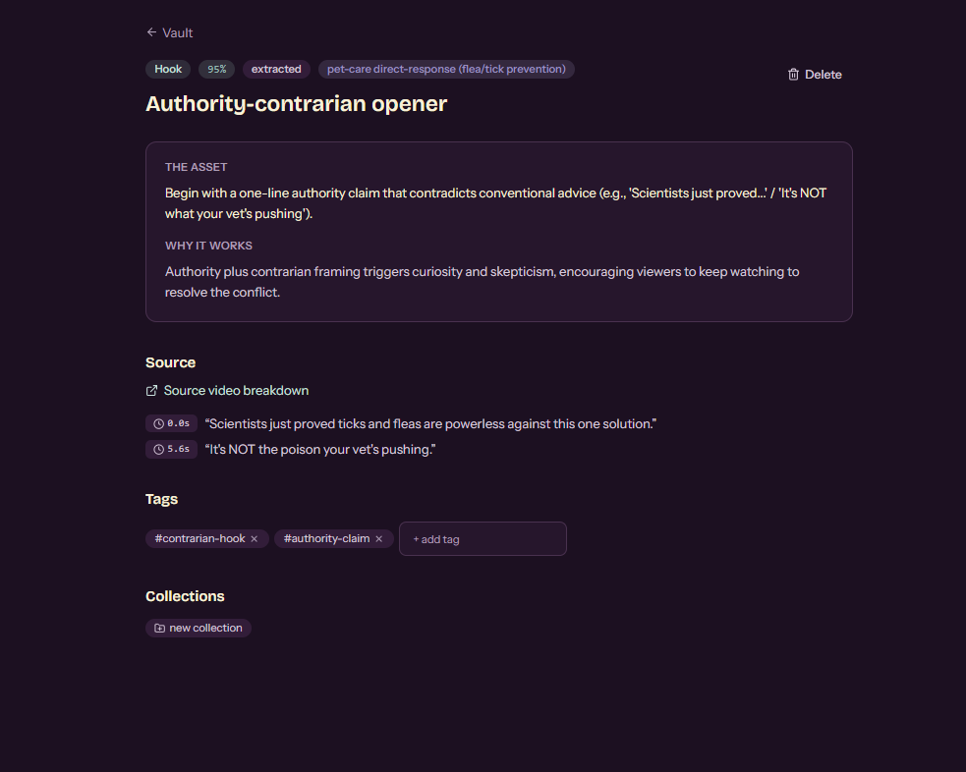Click the clock icon on 0.0s timestamp

158,423
